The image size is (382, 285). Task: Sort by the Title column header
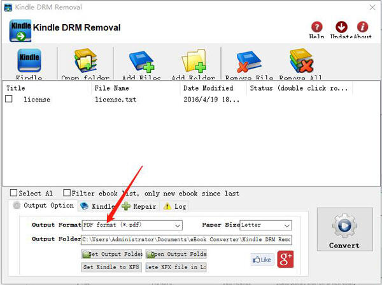pos(46,88)
